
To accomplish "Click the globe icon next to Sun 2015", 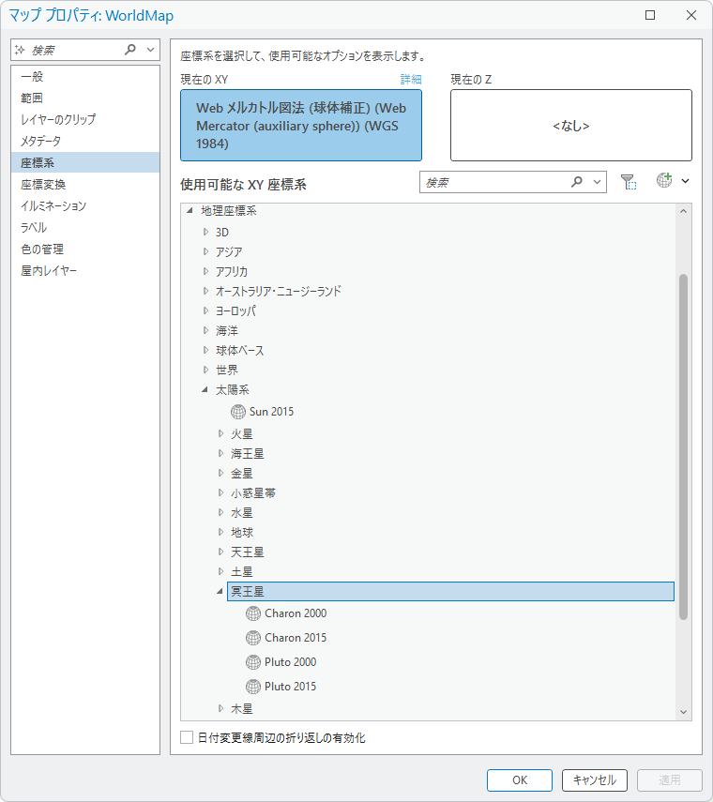I will [x=238, y=412].
